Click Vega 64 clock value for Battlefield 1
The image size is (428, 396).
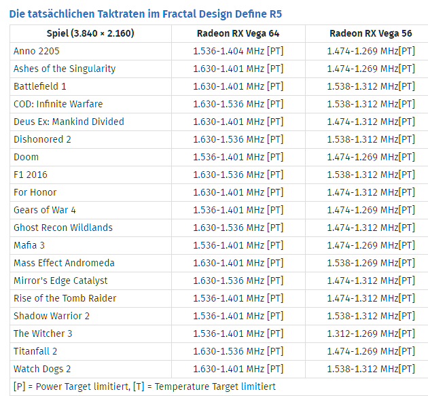(238, 86)
